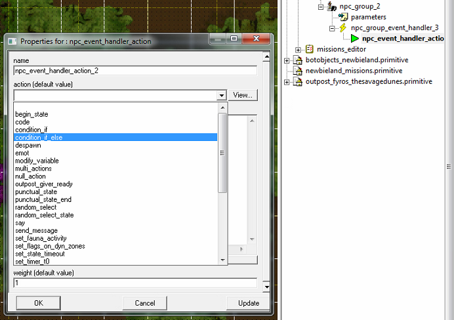454x320 pixels.
Task: Click the newbieland_missions.primitive file icon
Action: tap(298, 71)
